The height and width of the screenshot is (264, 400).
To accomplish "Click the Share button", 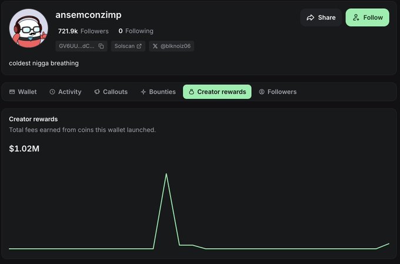I will [321, 18].
